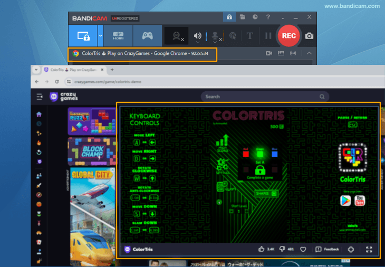Viewport: 385px width, 267px height.
Task: Open Bandicam scheduled recording clock icon
Action: [x=255, y=17]
